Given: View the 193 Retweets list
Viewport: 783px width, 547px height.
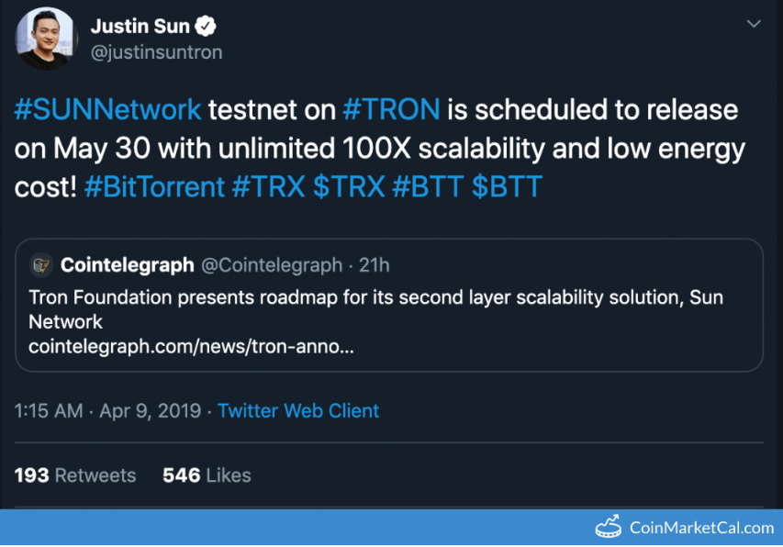Looking at the screenshot, I should pos(75,475).
